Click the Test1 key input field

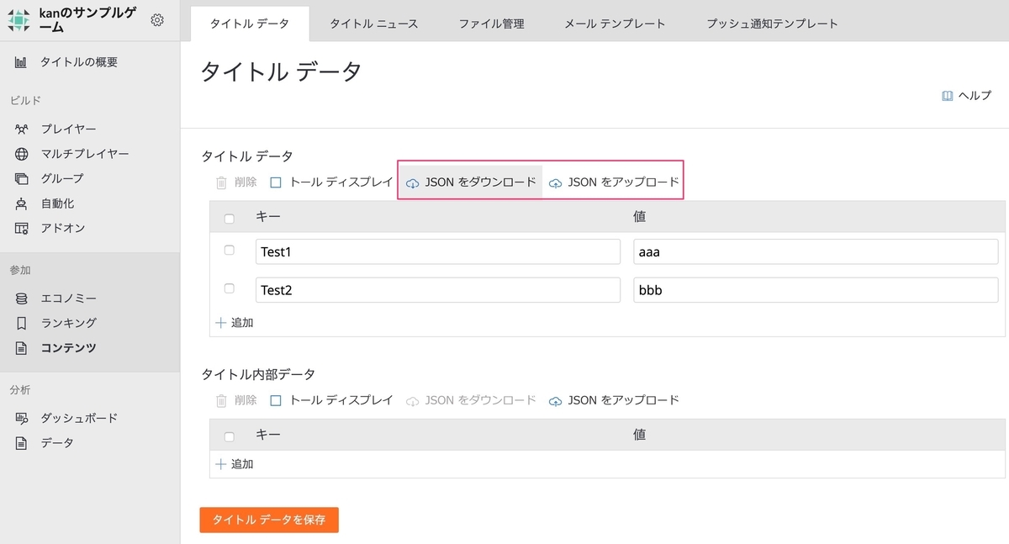pos(438,251)
